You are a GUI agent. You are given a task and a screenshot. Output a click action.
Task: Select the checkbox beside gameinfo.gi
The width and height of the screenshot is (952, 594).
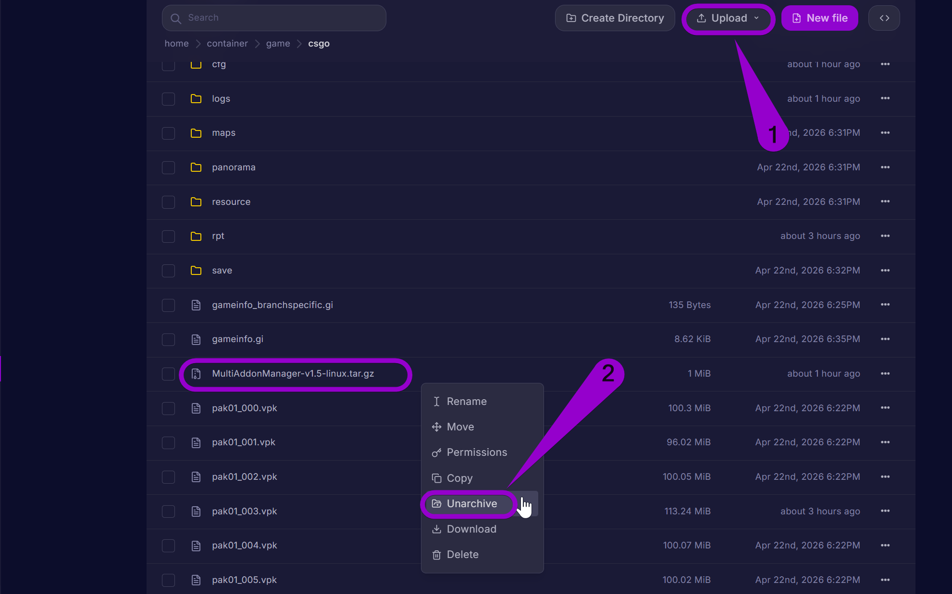point(168,339)
